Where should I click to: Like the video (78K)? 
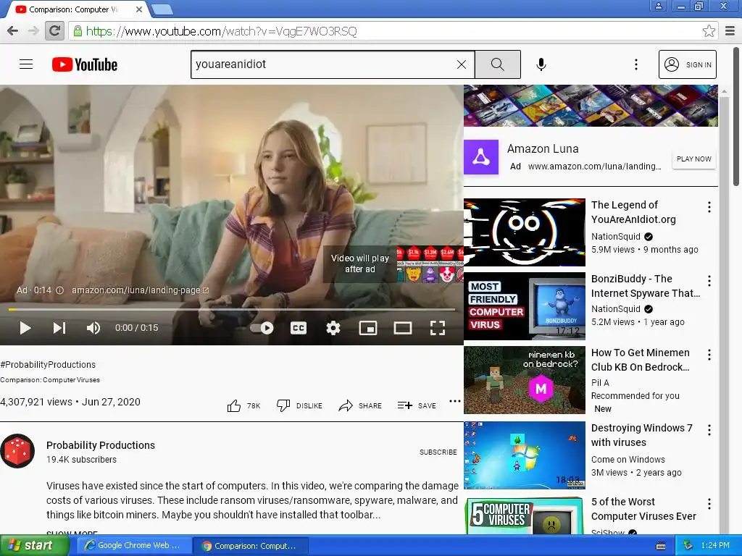click(x=243, y=405)
